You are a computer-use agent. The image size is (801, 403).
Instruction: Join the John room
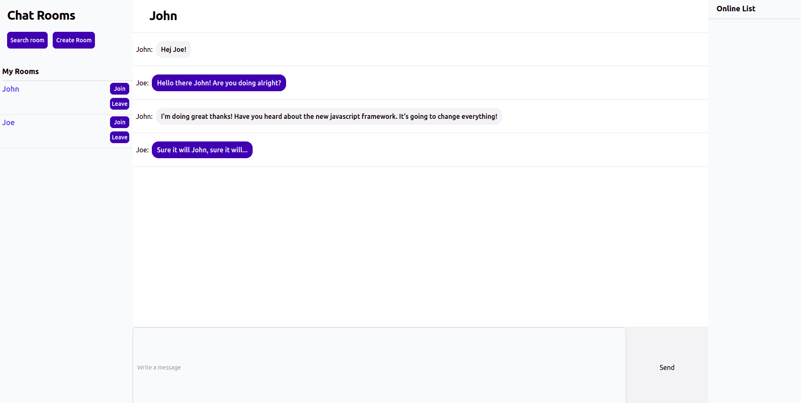pyautogui.click(x=120, y=89)
